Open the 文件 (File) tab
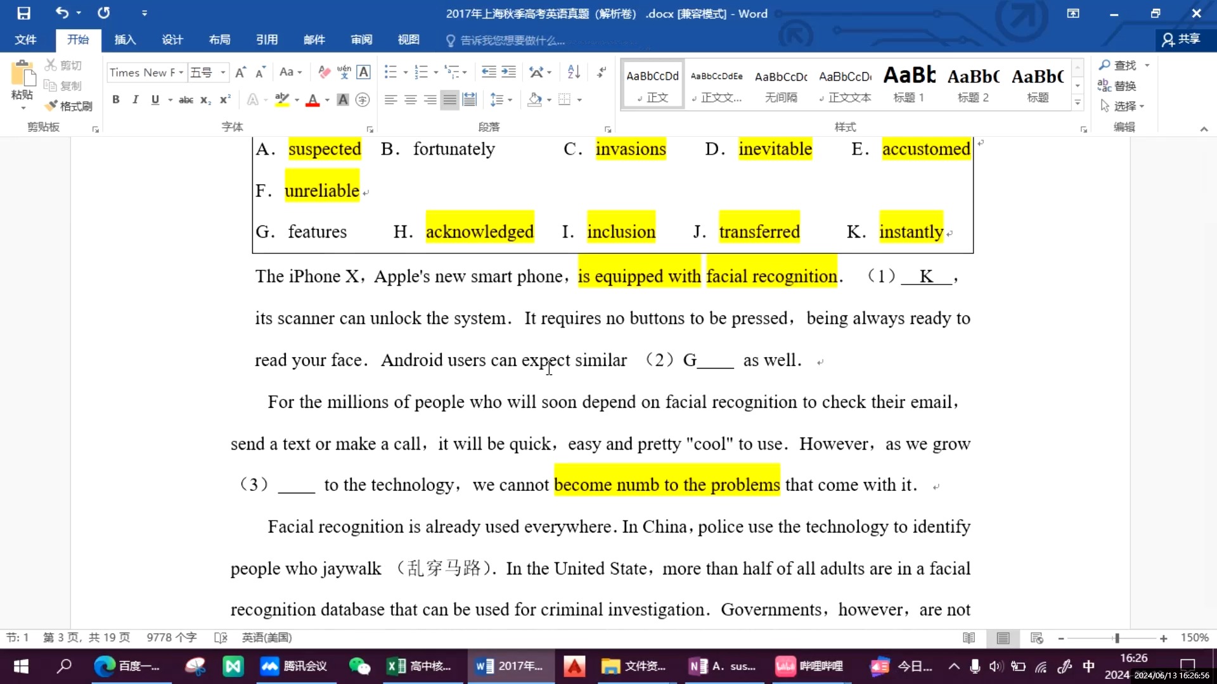The width and height of the screenshot is (1217, 684). click(25, 40)
